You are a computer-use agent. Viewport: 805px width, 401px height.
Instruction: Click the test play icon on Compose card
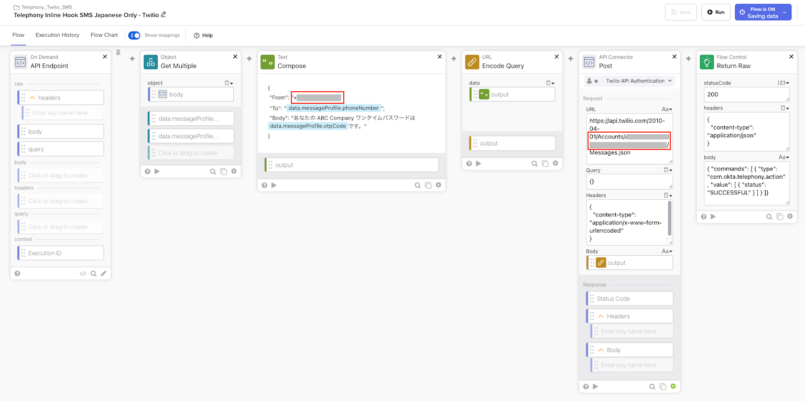pyautogui.click(x=274, y=185)
